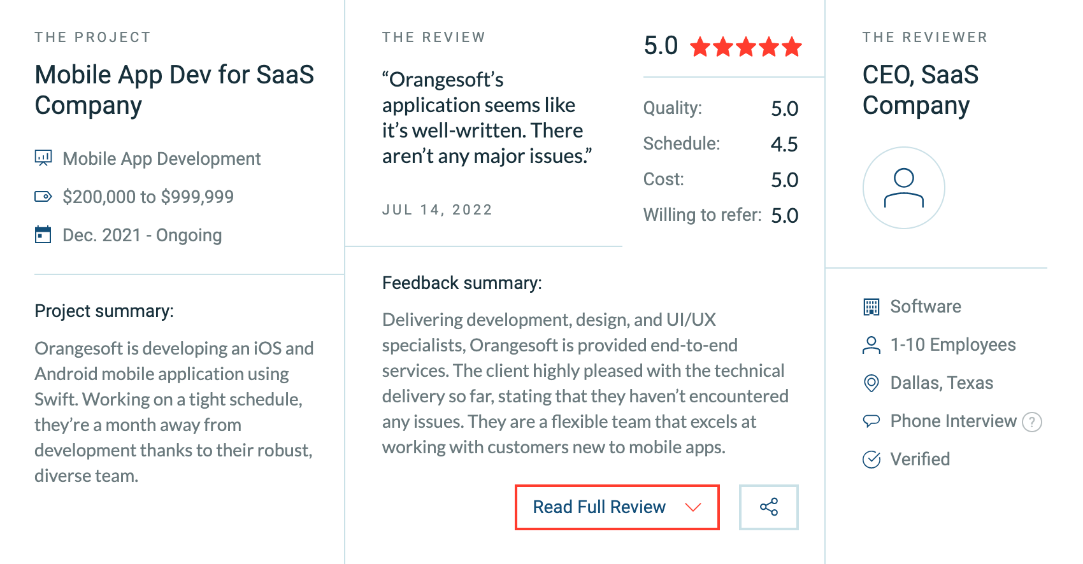Click the Verified checkmark icon
This screenshot has height=564, width=1083.
point(871,459)
